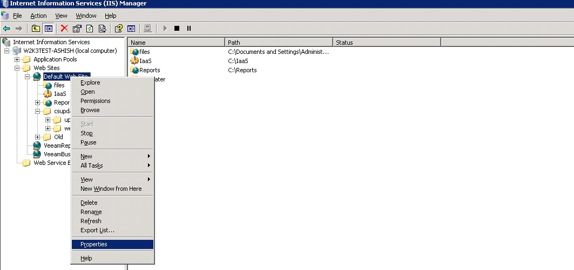Screen dimensions: 574x270
Task: Select the 'Web Service E' tree node
Action: (x=52, y=163)
